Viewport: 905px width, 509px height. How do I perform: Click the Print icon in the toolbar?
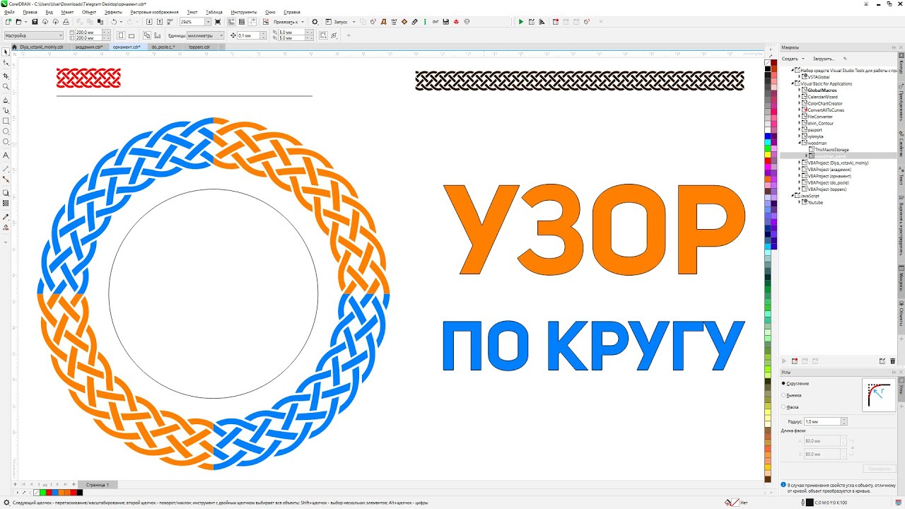pyautogui.click(x=66, y=22)
